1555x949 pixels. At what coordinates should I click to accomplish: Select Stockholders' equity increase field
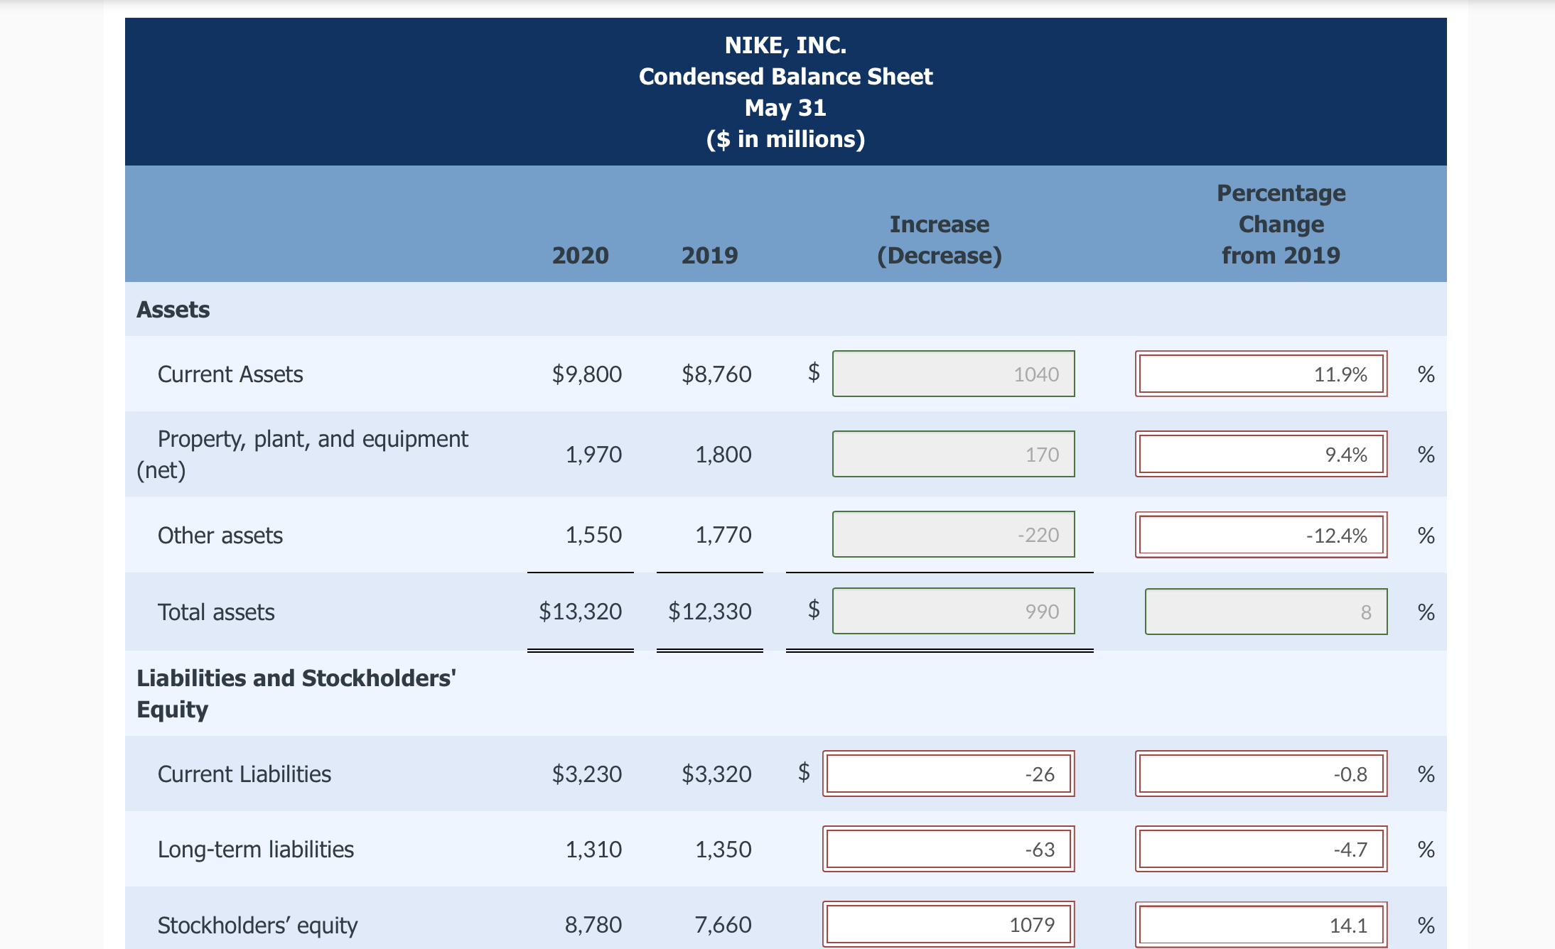click(948, 924)
